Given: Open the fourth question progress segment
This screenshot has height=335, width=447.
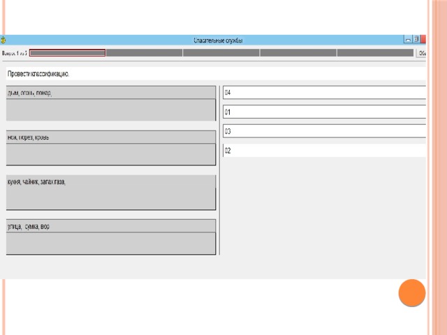Looking at the screenshot, I should 298,53.
